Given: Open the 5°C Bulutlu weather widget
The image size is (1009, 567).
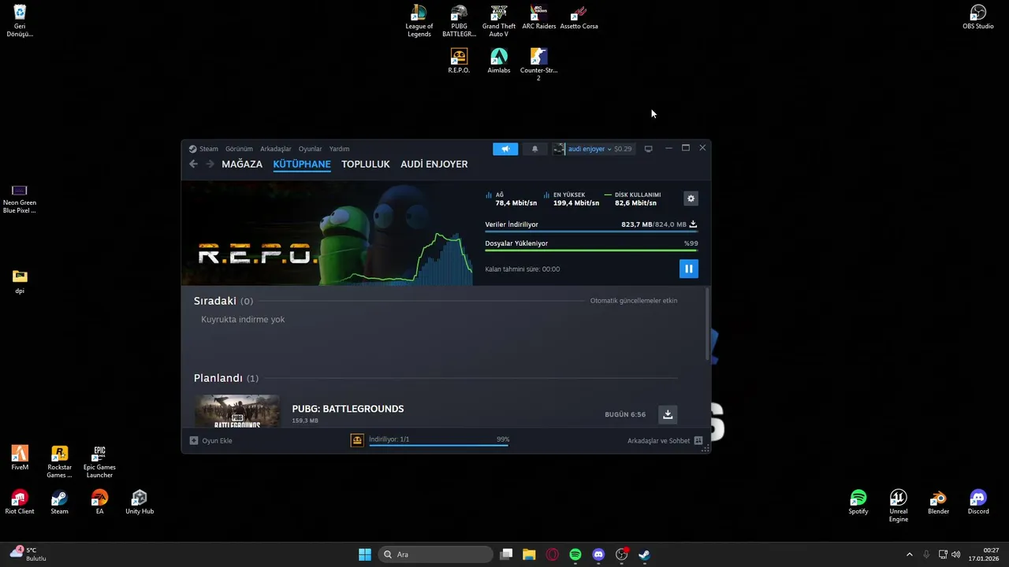Looking at the screenshot, I should click(29, 554).
